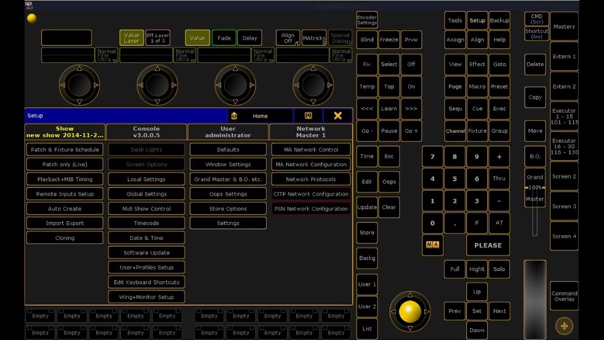
Task: Click the first encoder dial
Action: [x=79, y=85]
